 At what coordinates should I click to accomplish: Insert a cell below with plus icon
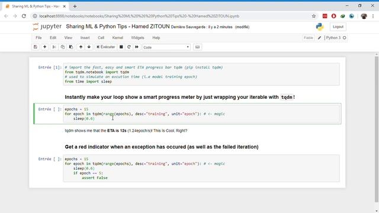click(x=45, y=47)
